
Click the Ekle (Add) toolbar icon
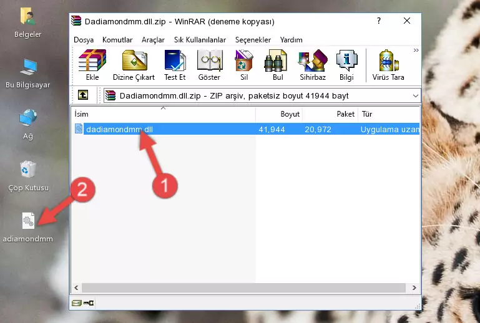pyautogui.click(x=92, y=65)
